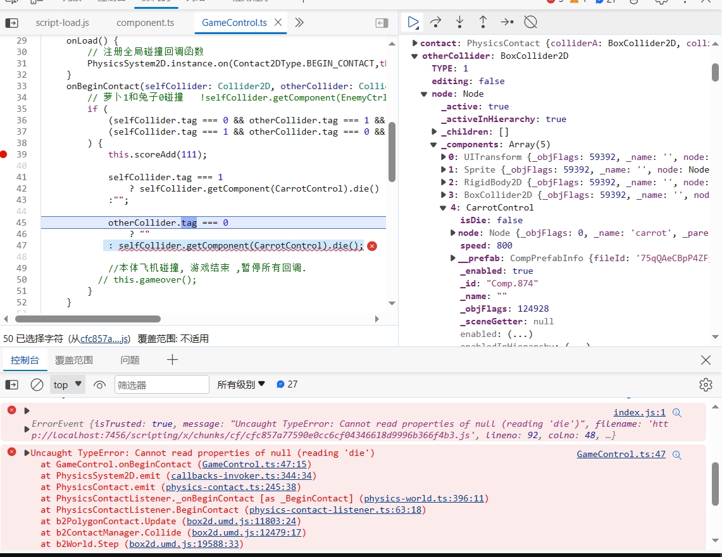Screen dimensions: 722x557
Task: Close the GameControl.ts tab
Action: [278, 22]
